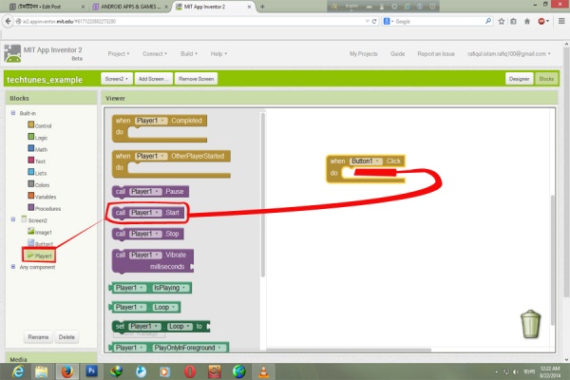Open the Help menu
The width and height of the screenshot is (570, 380).
218,54
